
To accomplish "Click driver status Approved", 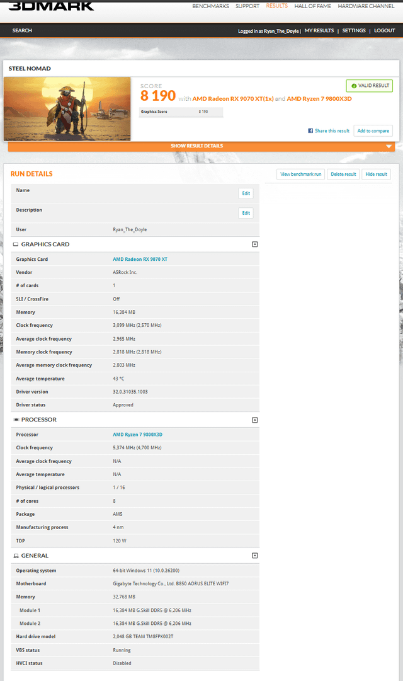I will pos(123,405).
